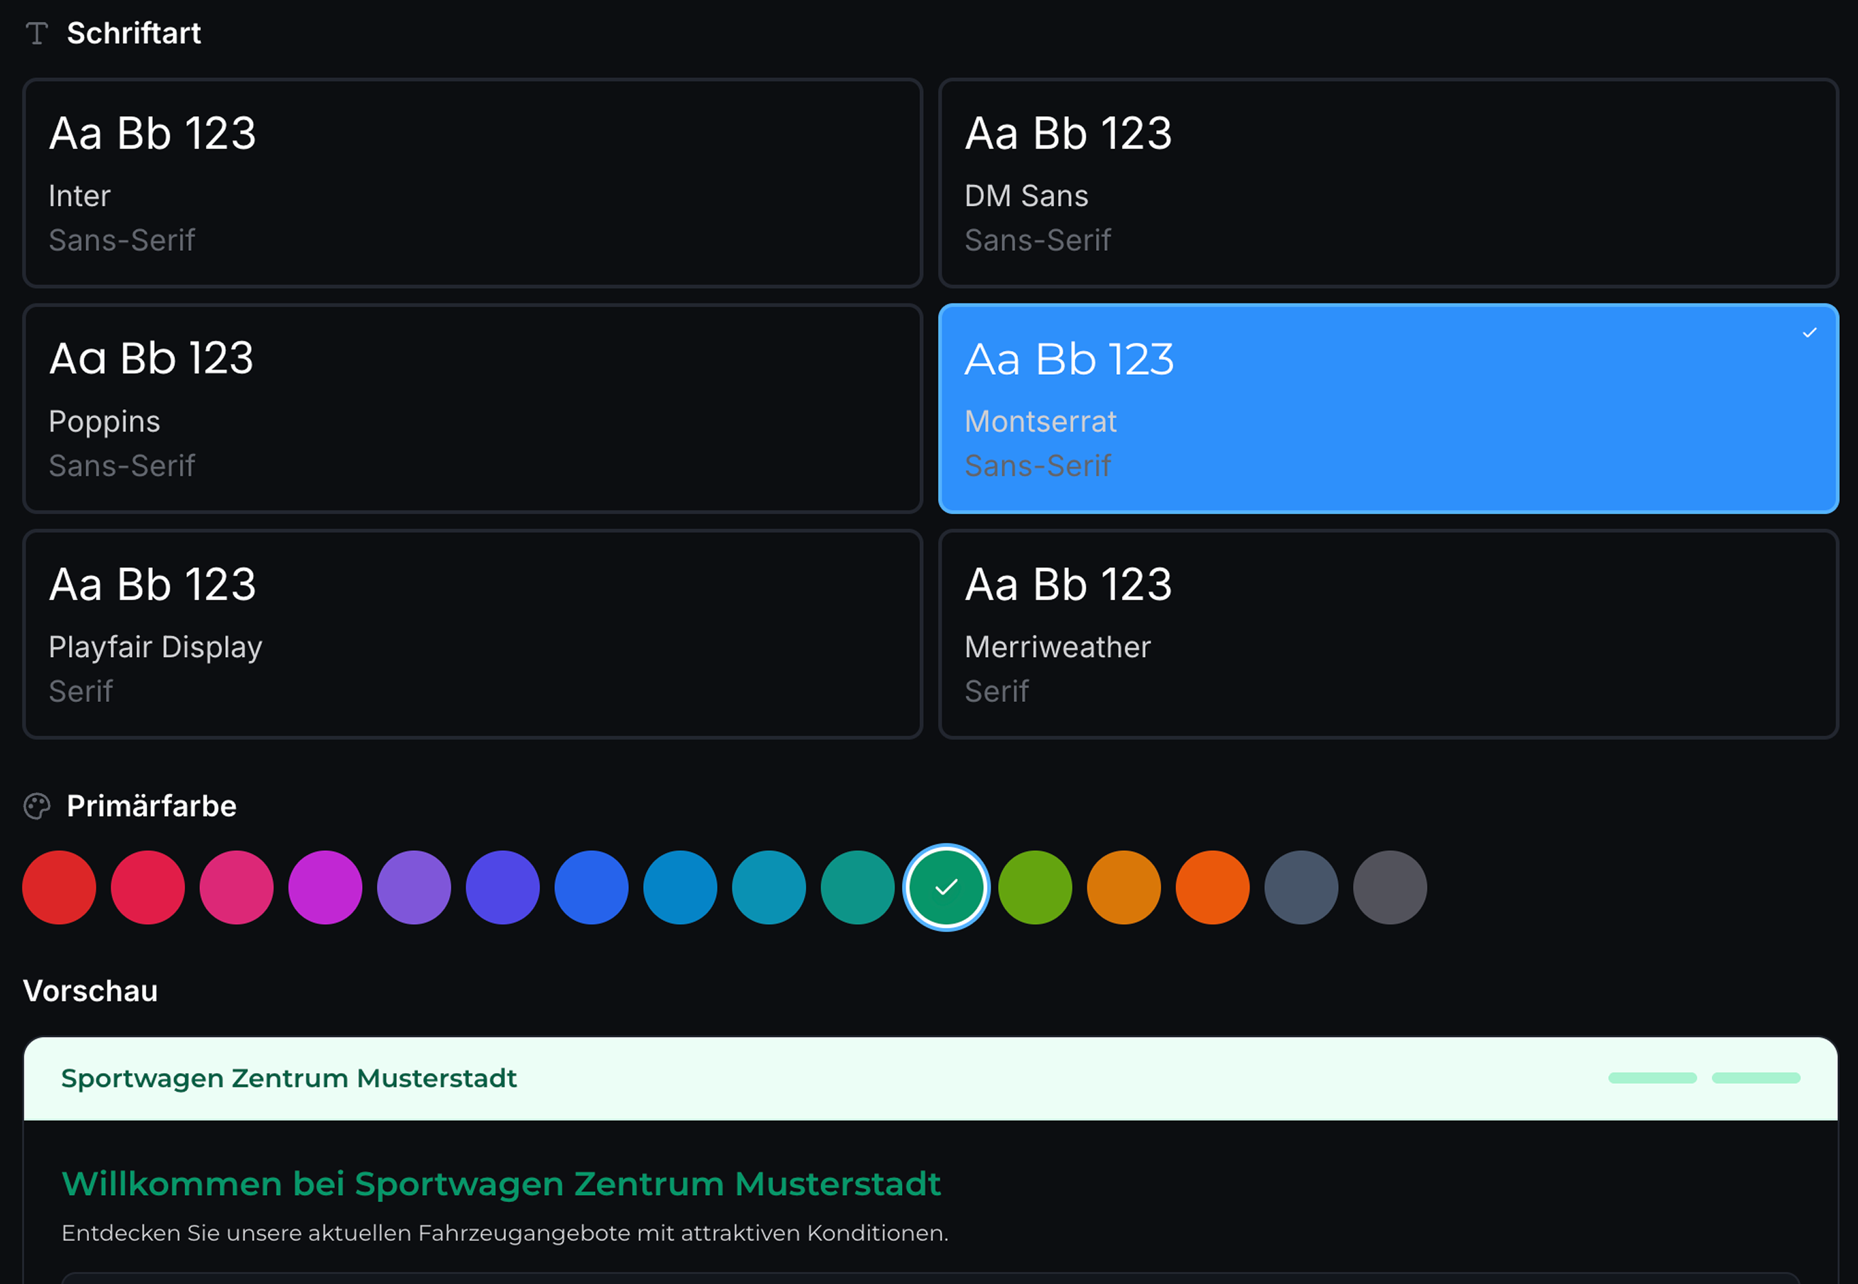Select Playfair Display serif font
This screenshot has height=1284, width=1858.
coord(472,634)
